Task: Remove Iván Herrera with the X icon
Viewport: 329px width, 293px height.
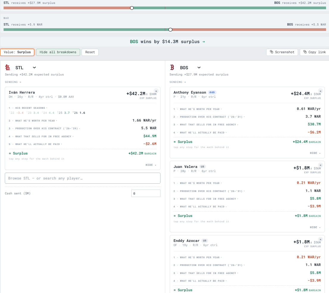Action: point(156,91)
